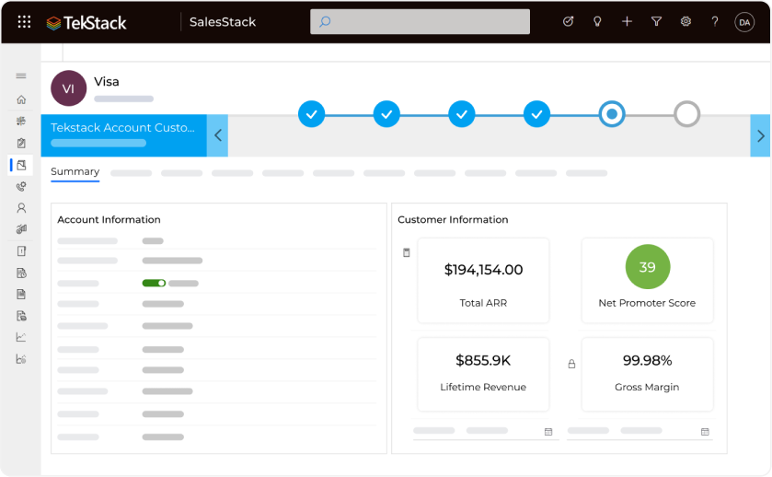The height and width of the screenshot is (477, 772).
Task: Open the app launcher grid
Action: [x=24, y=22]
